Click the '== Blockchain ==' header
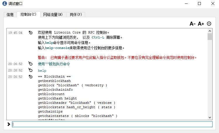Viewport: 219px width, 133px height. 54,76
